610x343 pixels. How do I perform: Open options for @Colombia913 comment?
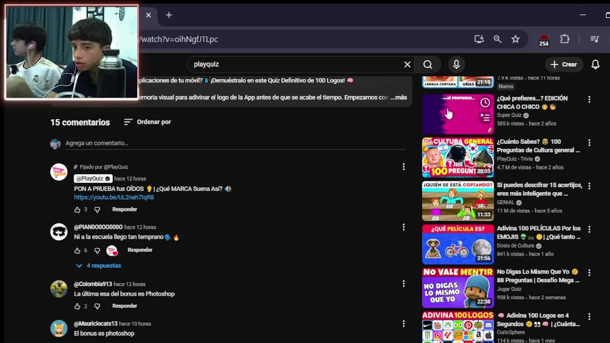[x=404, y=284]
